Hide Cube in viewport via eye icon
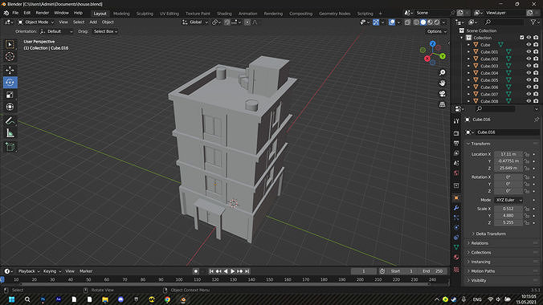This screenshot has width=543, height=305. coord(529,45)
